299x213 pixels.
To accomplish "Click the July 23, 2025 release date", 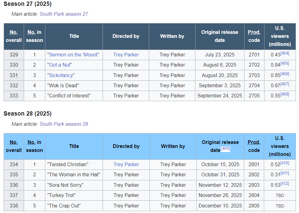I will (220, 55).
